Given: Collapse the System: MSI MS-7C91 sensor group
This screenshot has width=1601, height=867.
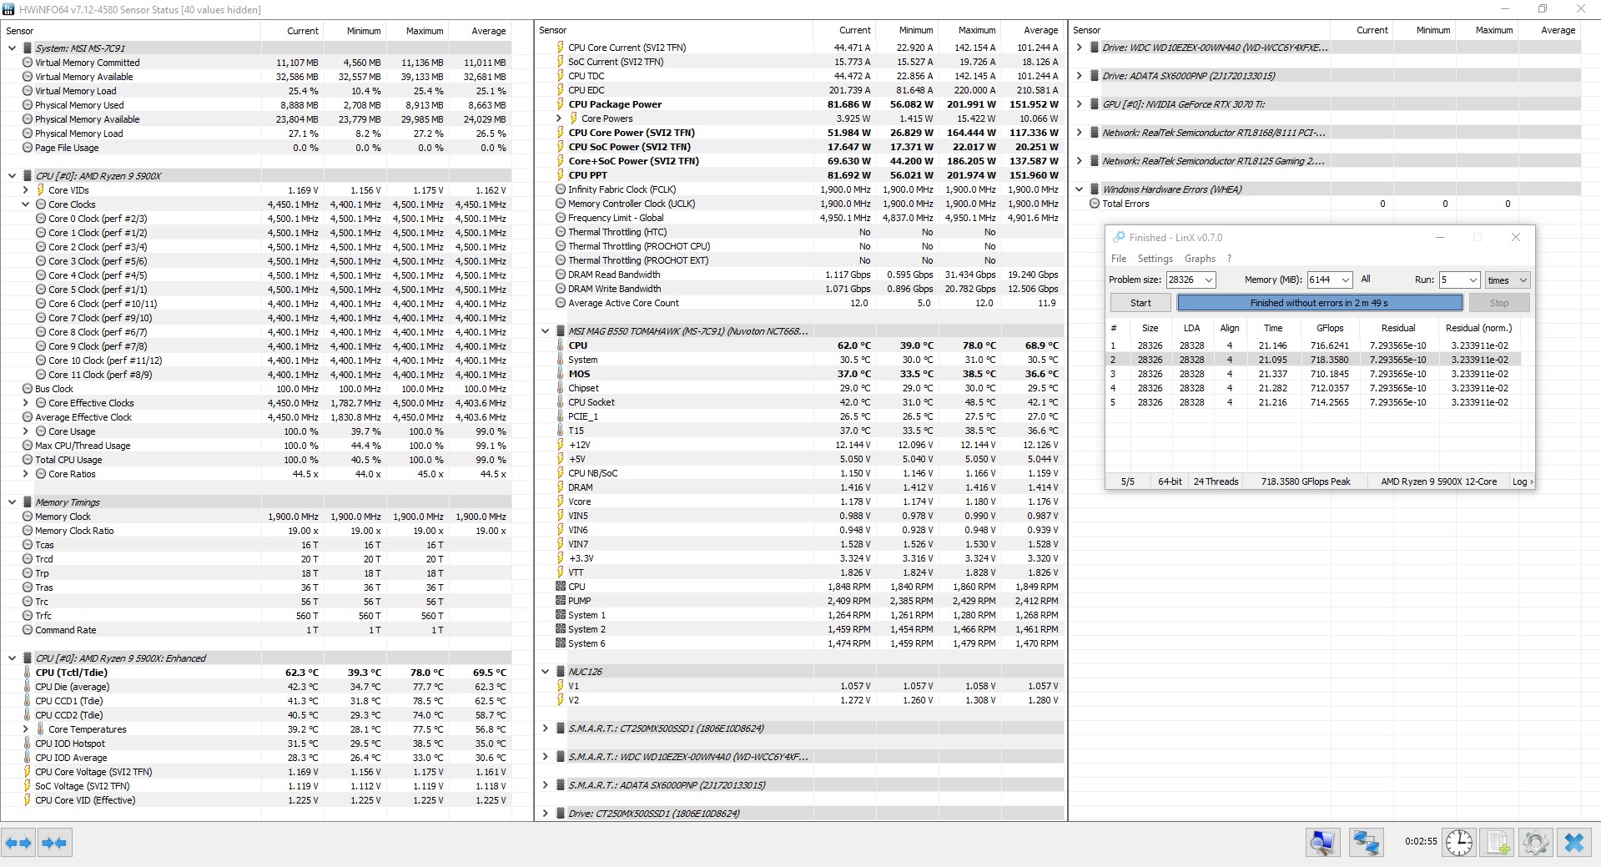Looking at the screenshot, I should pos(12,48).
